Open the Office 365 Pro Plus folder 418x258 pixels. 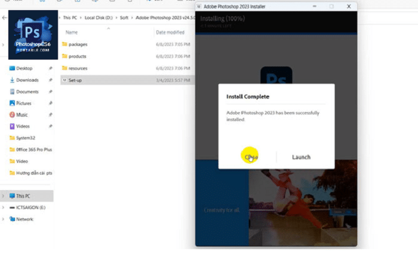point(33,150)
